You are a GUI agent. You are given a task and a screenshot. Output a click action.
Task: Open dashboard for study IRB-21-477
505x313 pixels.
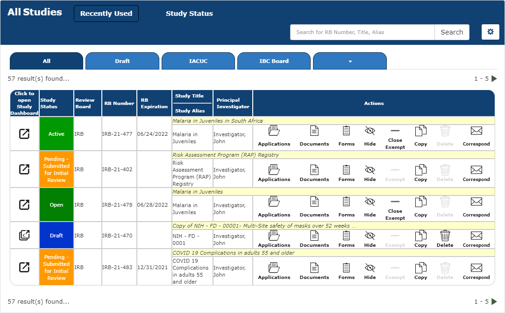coord(24,133)
